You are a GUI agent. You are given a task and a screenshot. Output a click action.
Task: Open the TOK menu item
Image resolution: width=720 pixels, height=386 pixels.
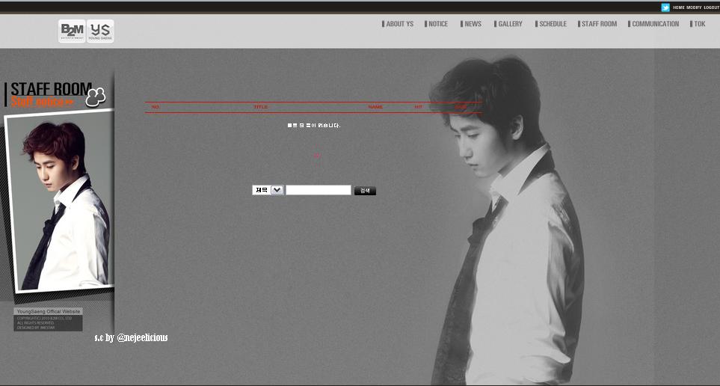(x=698, y=24)
